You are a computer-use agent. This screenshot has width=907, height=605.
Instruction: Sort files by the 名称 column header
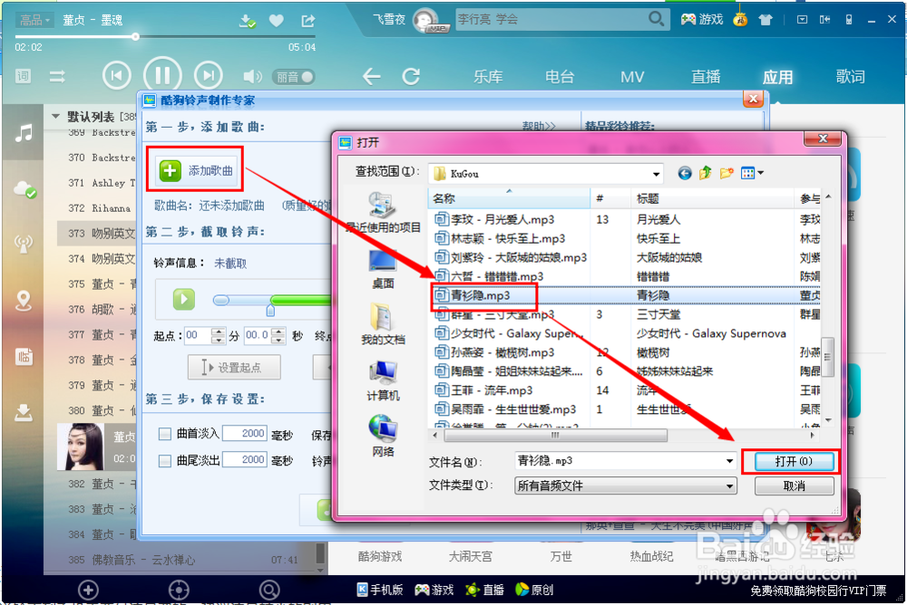pos(509,198)
